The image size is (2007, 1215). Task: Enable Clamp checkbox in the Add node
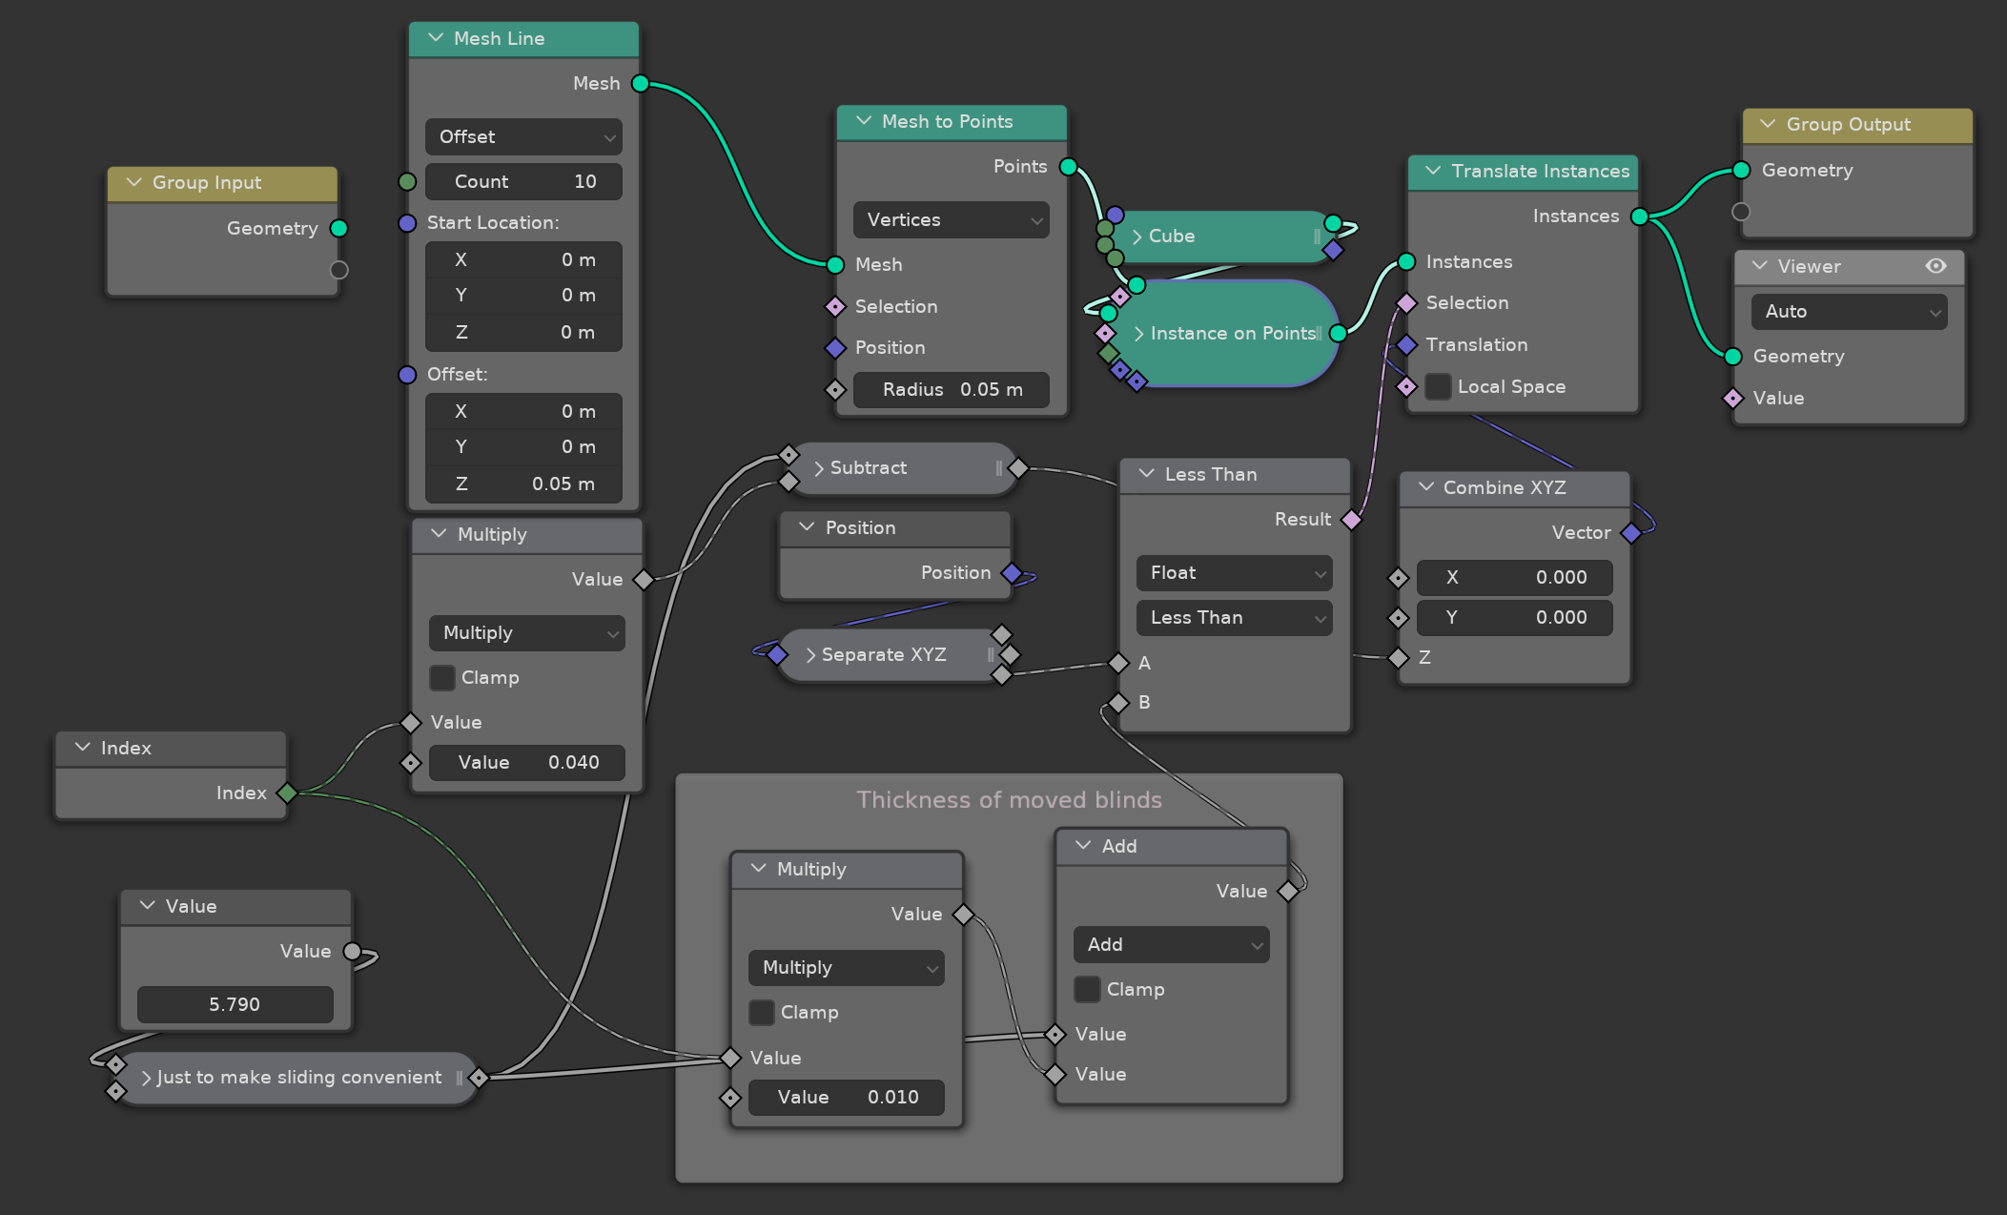[1087, 989]
